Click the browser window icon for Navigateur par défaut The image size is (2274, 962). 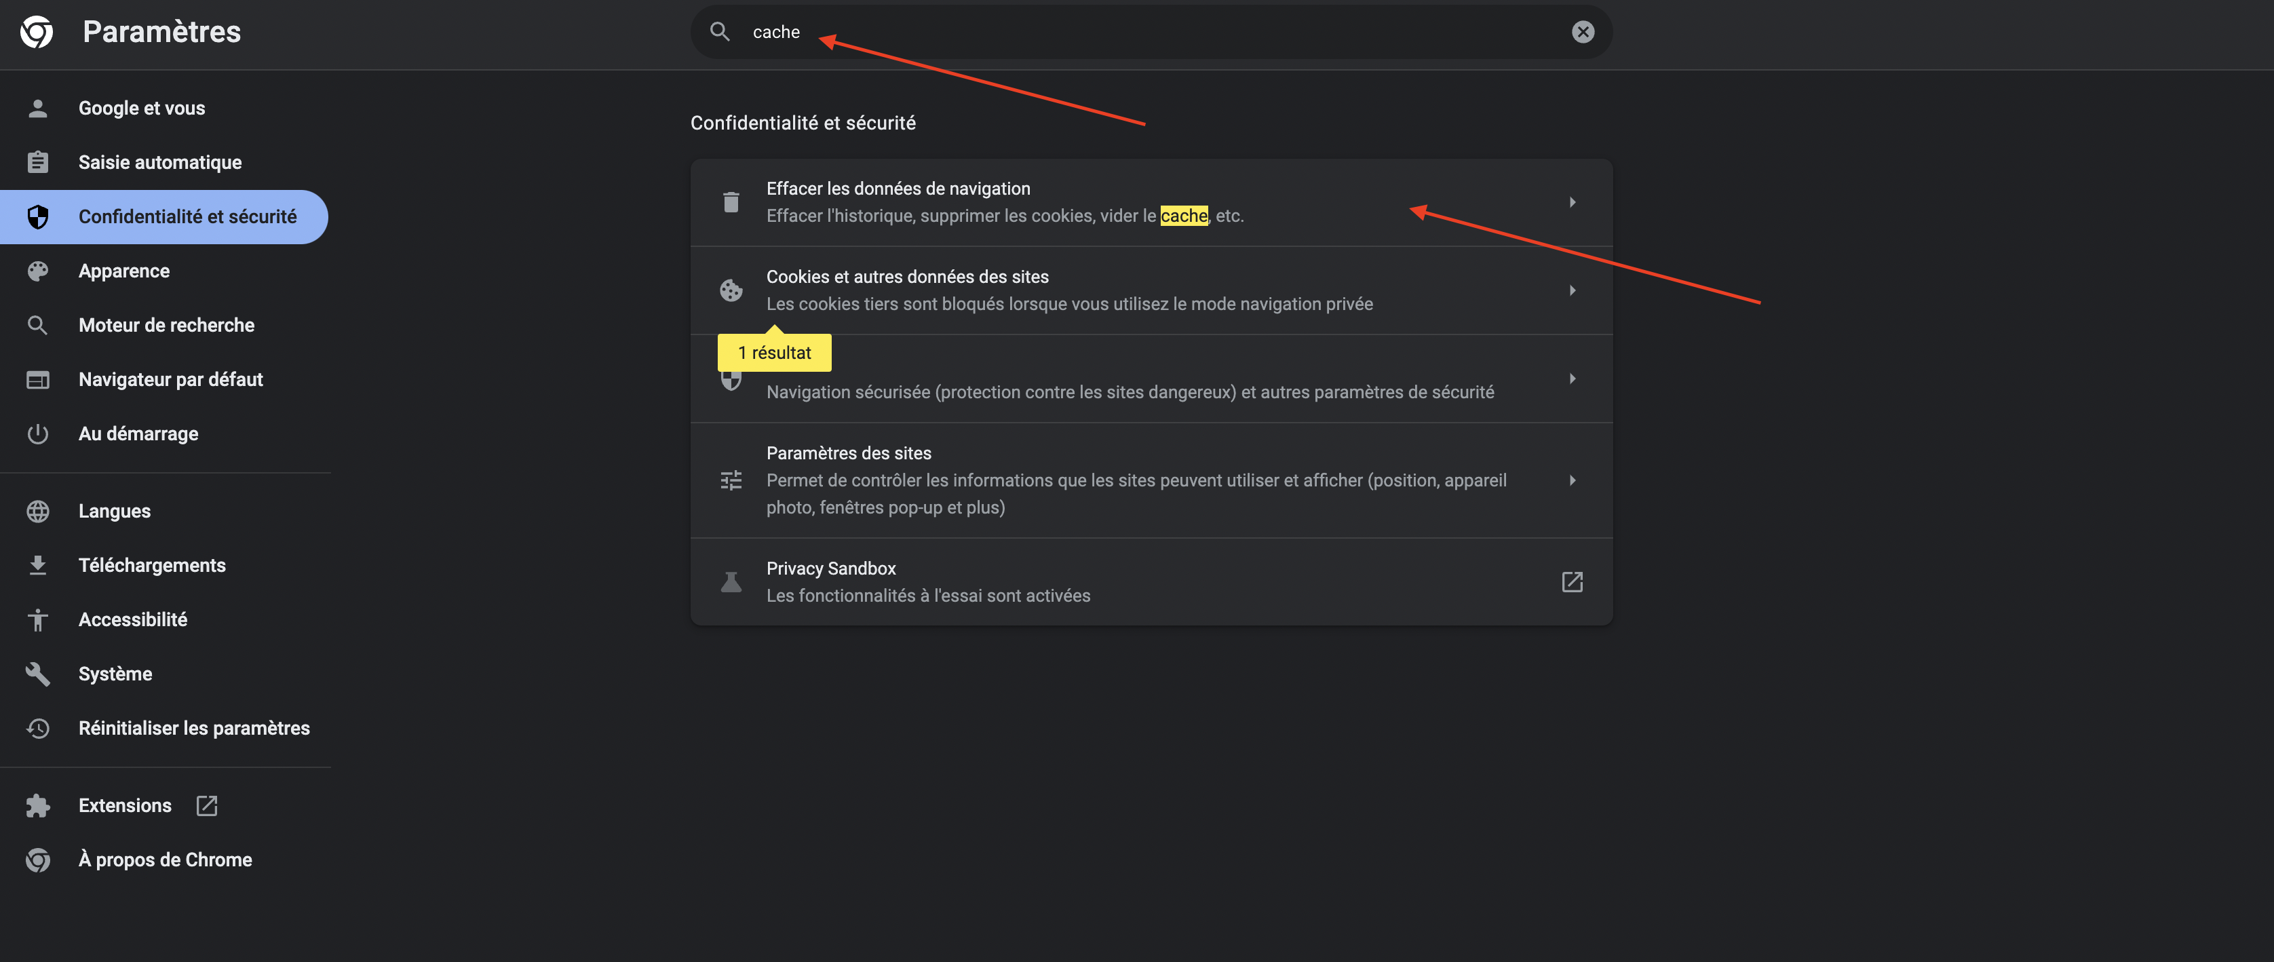[37, 379]
